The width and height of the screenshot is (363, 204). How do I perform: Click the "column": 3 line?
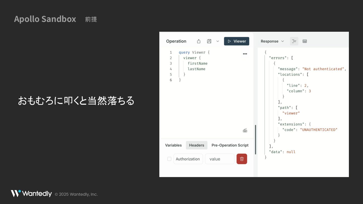(x=299, y=91)
